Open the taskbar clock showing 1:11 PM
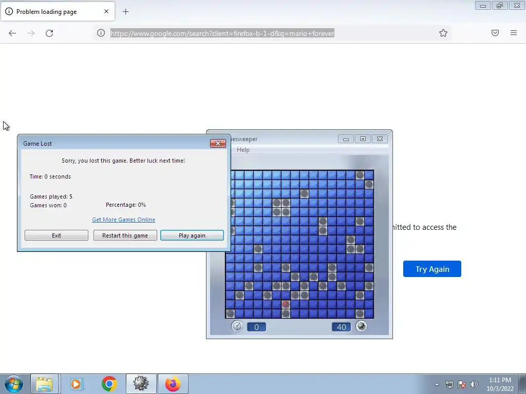The width and height of the screenshot is (526, 394). click(500, 384)
